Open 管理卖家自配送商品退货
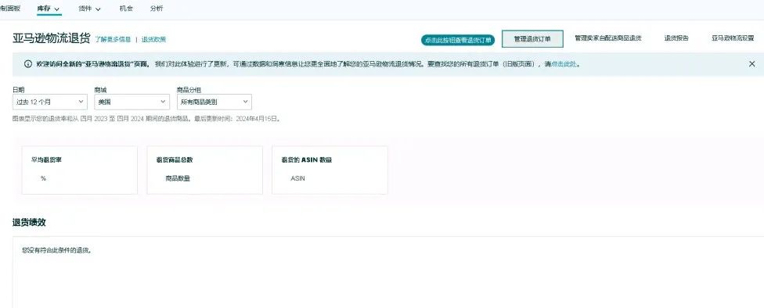 pyautogui.click(x=608, y=38)
